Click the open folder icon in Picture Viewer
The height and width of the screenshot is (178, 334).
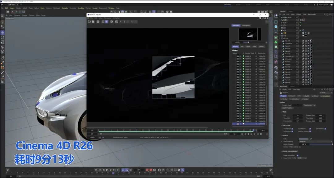pyautogui.click(x=89, y=22)
